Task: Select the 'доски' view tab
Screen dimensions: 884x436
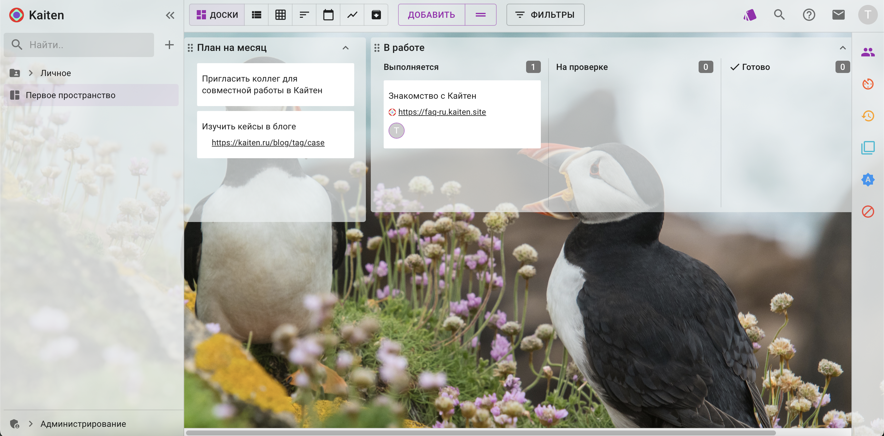Action: point(216,15)
